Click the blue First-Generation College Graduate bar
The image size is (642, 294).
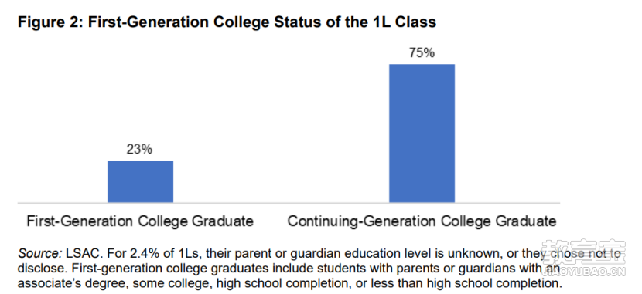coord(141,181)
